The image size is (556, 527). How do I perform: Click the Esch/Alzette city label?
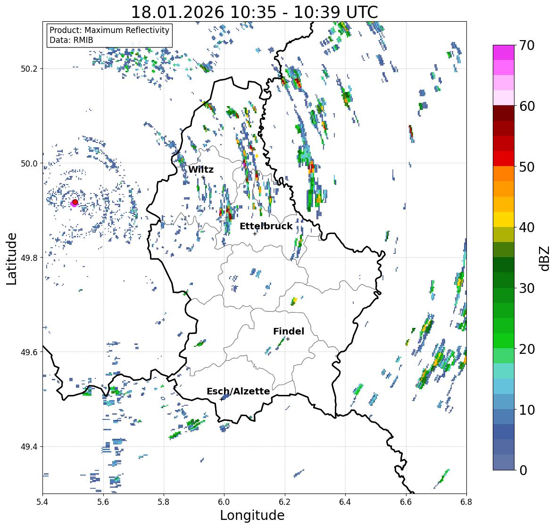coord(238,391)
